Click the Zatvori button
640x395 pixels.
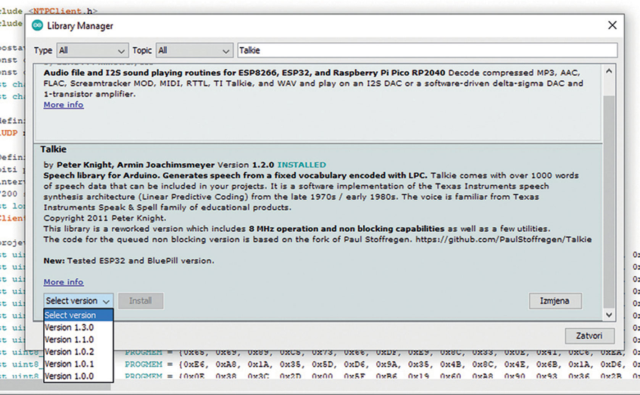[x=589, y=336]
